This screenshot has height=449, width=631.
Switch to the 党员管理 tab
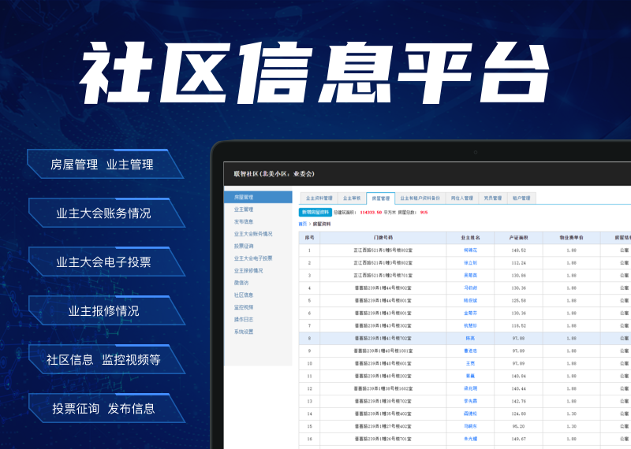click(492, 199)
